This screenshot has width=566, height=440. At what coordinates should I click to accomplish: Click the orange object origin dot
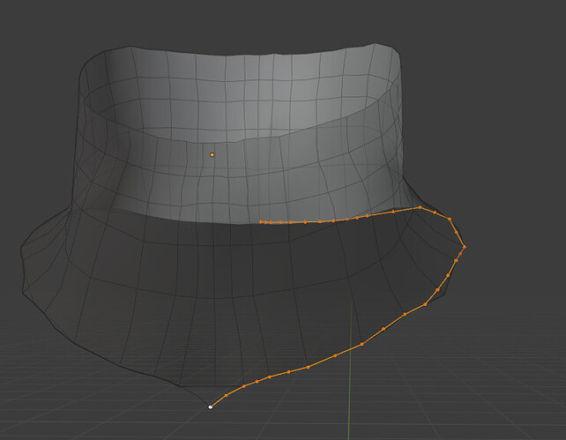[x=212, y=155]
